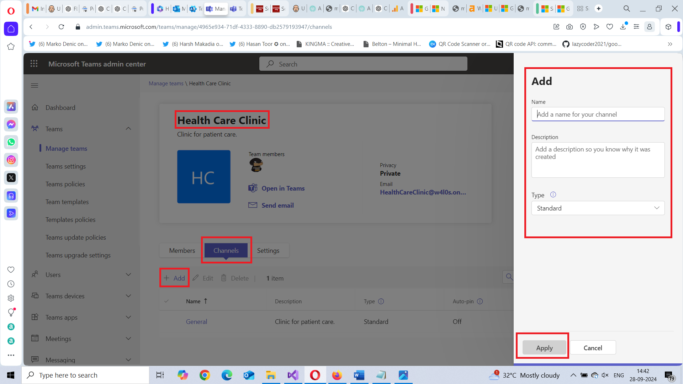
Task: Click the Windows taskbar search box
Action: [85, 375]
